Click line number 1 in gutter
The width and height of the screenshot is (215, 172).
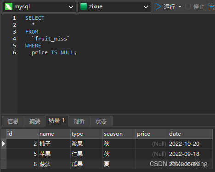14,18
